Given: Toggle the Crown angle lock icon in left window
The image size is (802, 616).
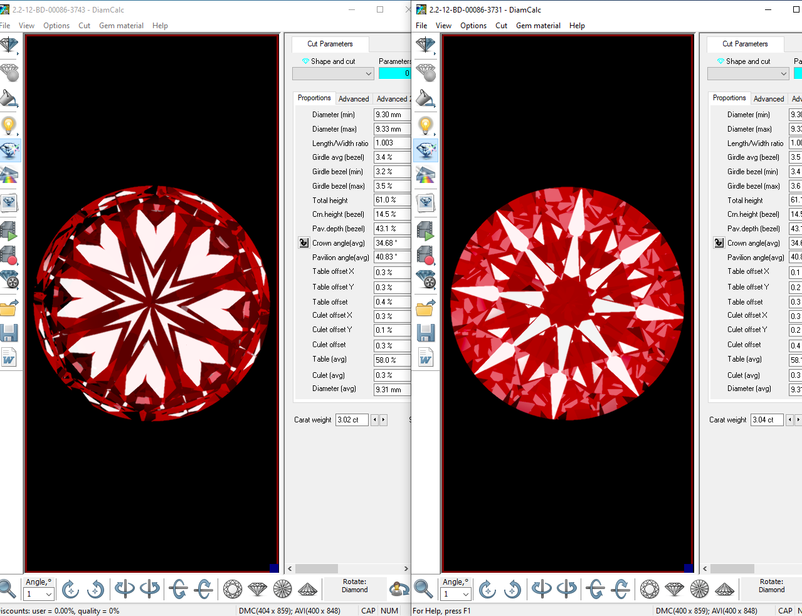Looking at the screenshot, I should pyautogui.click(x=303, y=243).
